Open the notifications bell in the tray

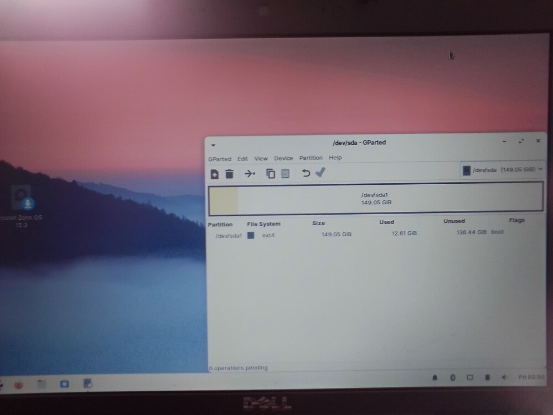click(x=435, y=378)
